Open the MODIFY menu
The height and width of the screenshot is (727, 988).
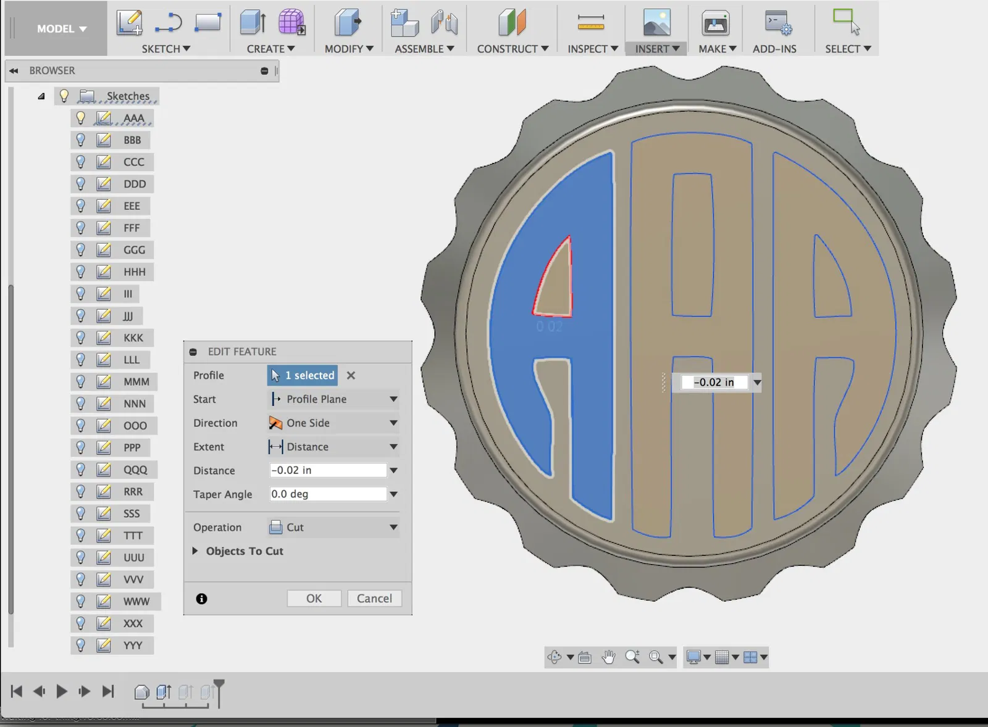349,49
